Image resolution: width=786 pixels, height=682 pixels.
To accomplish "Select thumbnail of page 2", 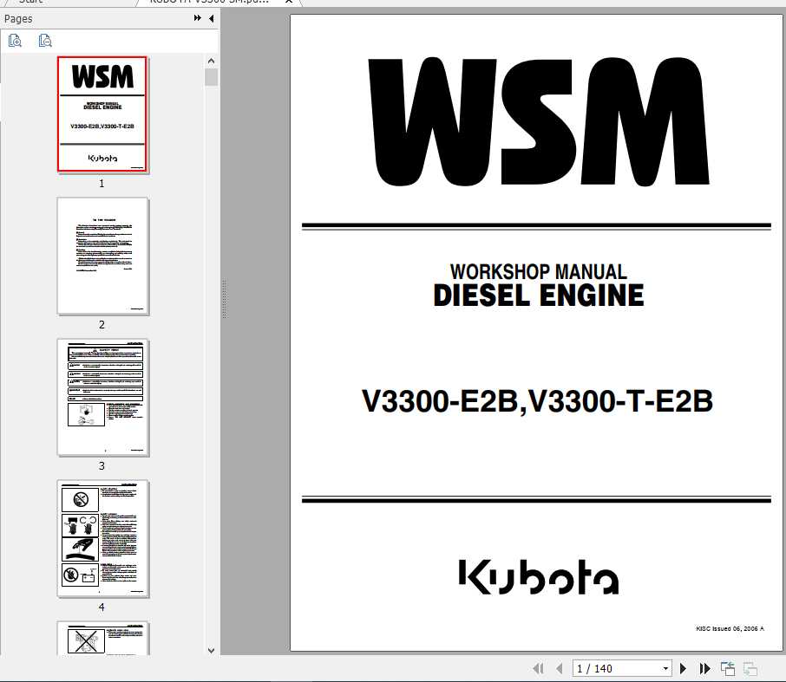I will point(102,256).
